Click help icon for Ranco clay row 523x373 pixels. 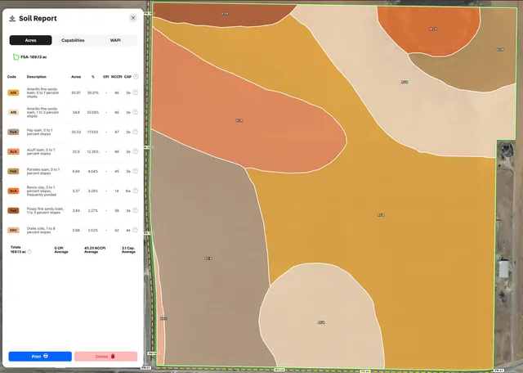coord(136,191)
